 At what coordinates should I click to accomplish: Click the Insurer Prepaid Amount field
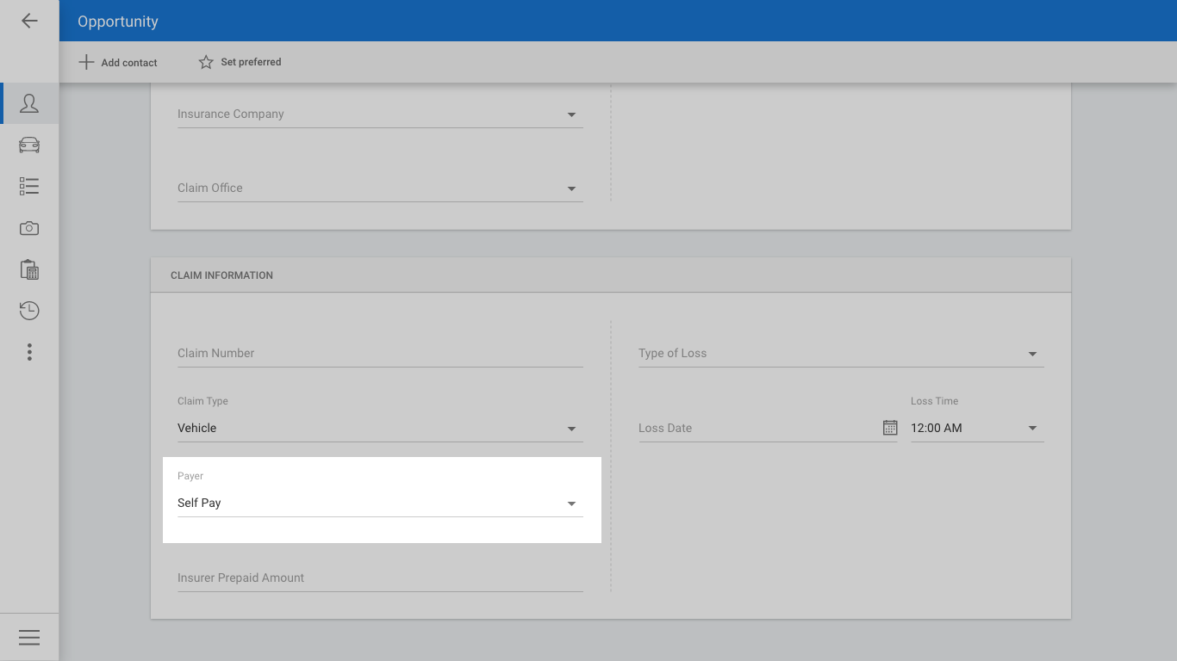(380, 578)
